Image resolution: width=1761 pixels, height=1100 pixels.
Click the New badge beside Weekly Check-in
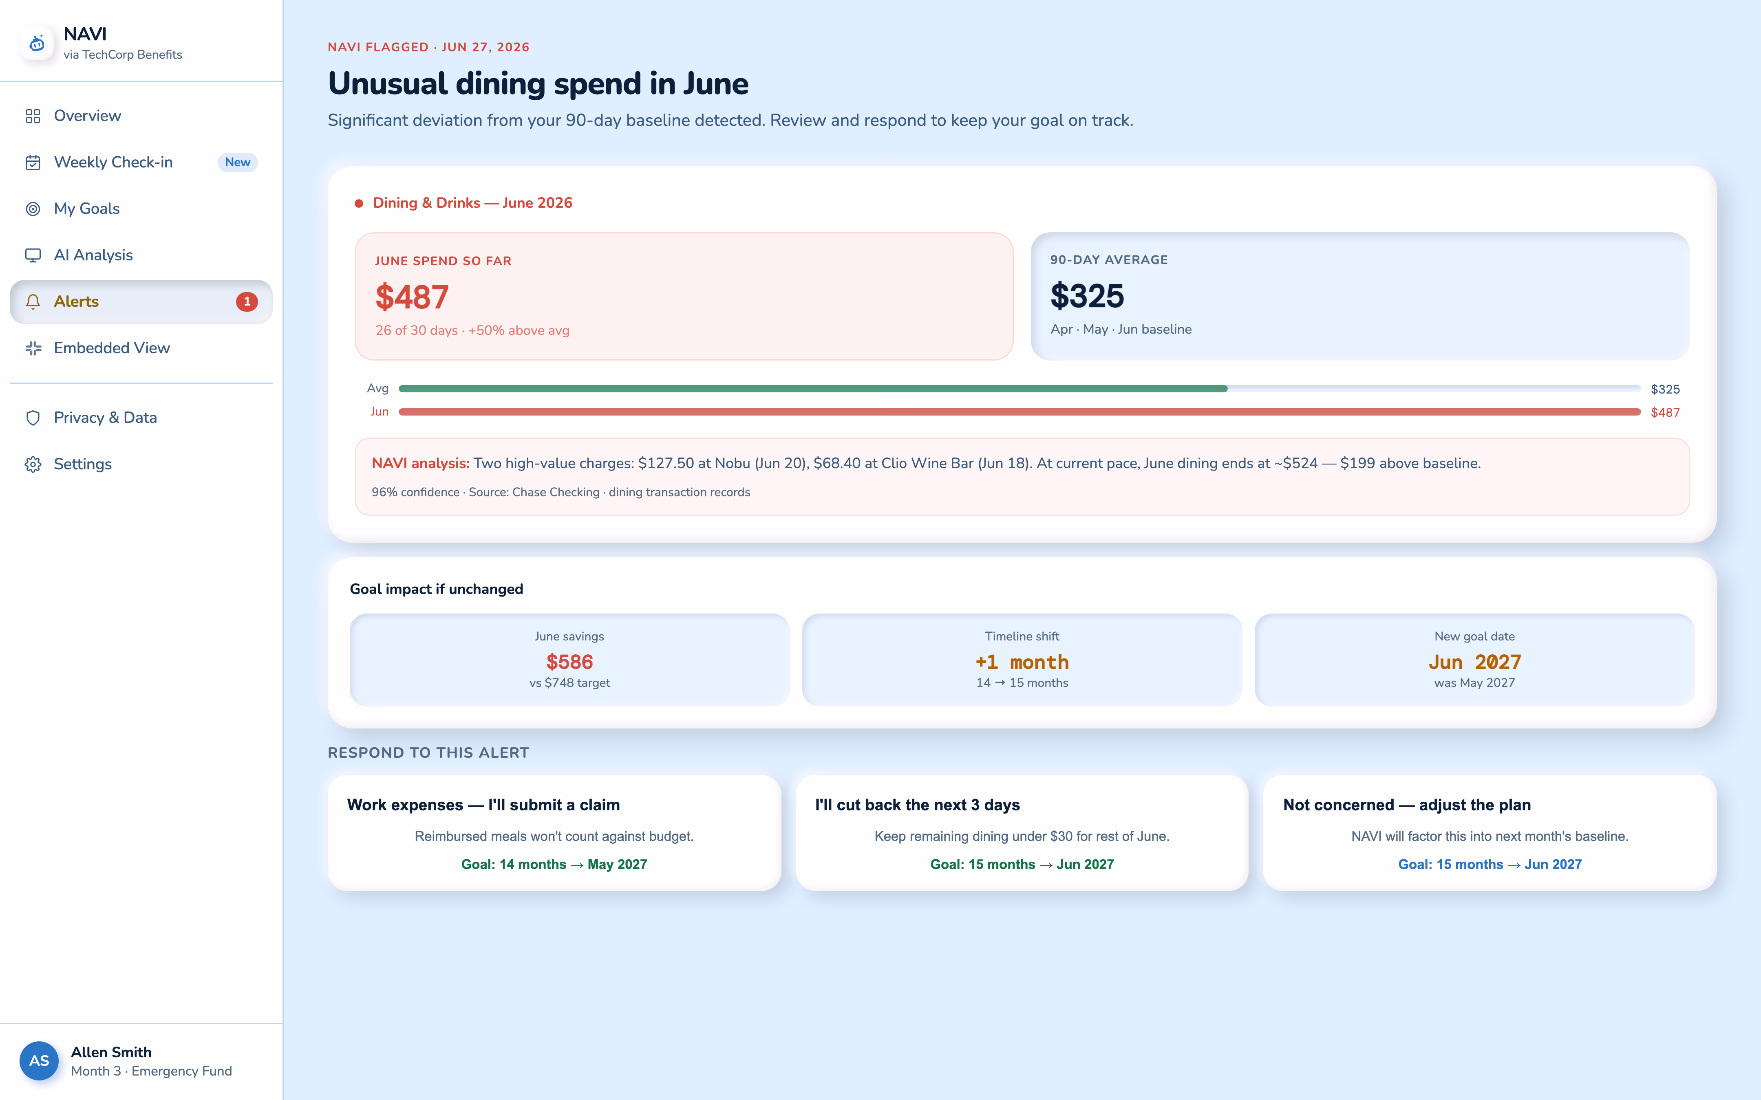coord(238,162)
